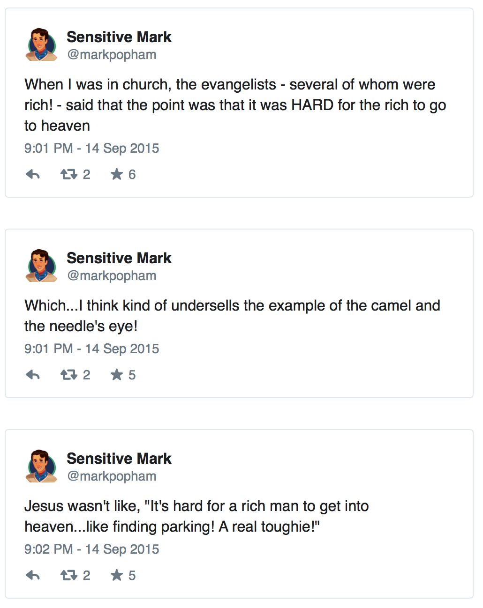Open Sensitive Mark name in first tweet
The image size is (483, 608).
tap(119, 37)
